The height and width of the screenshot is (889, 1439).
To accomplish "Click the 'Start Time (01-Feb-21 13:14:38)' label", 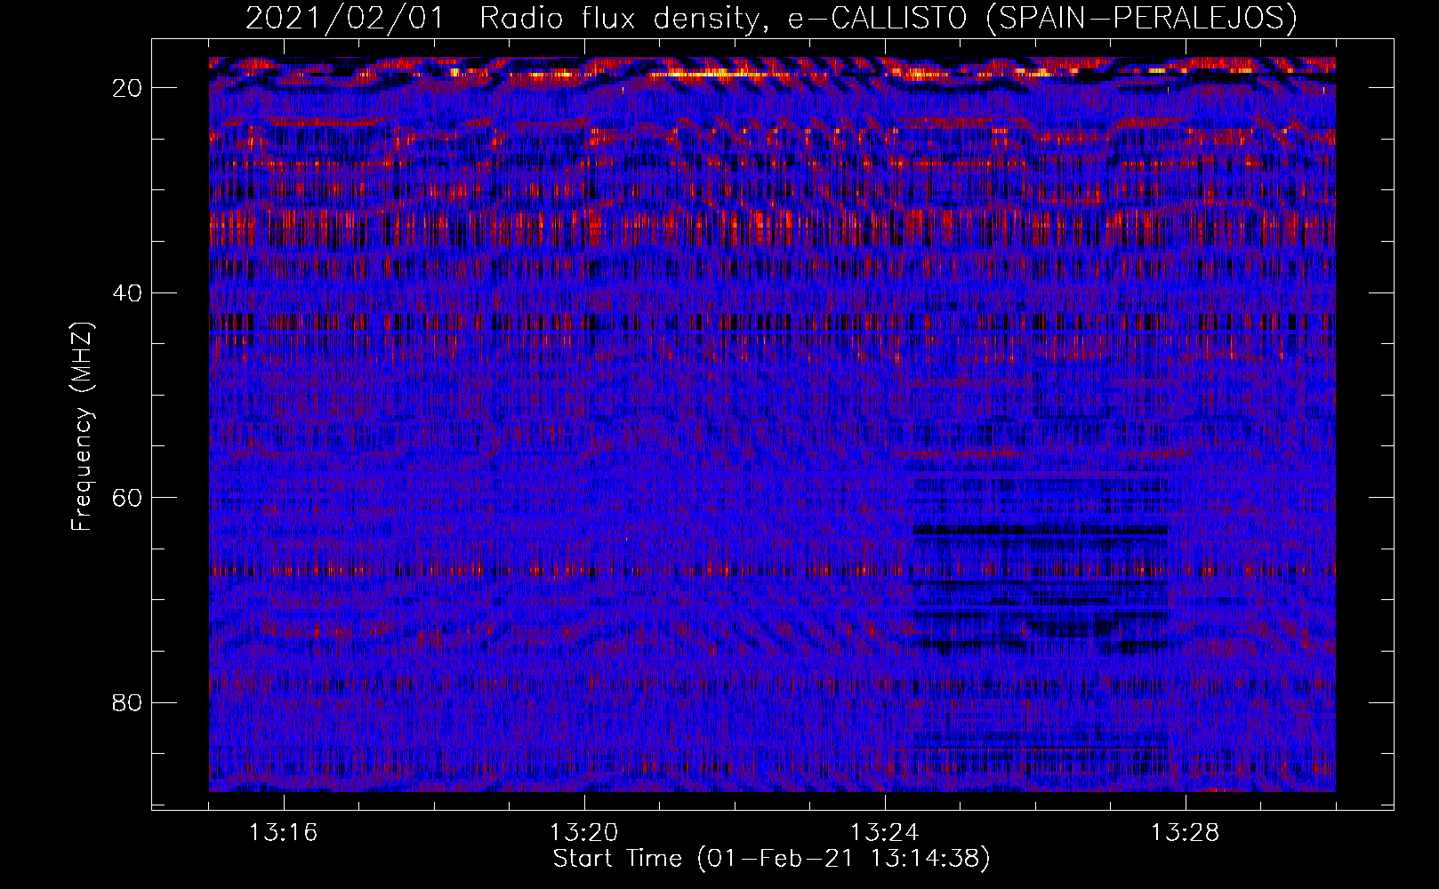I will coord(771,859).
